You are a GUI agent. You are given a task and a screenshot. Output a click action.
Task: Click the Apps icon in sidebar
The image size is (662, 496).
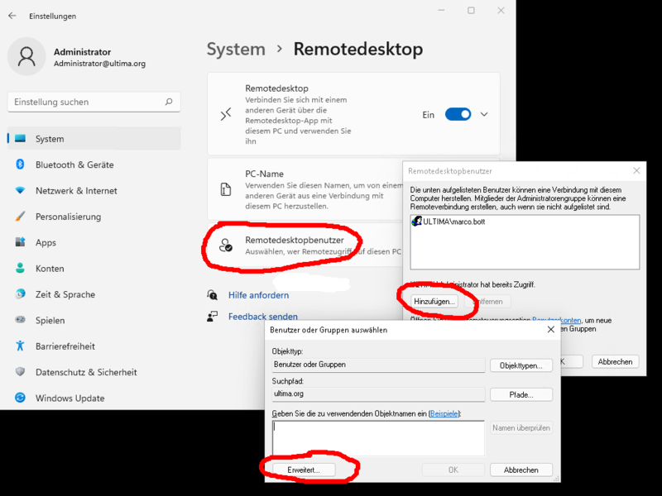pos(20,242)
